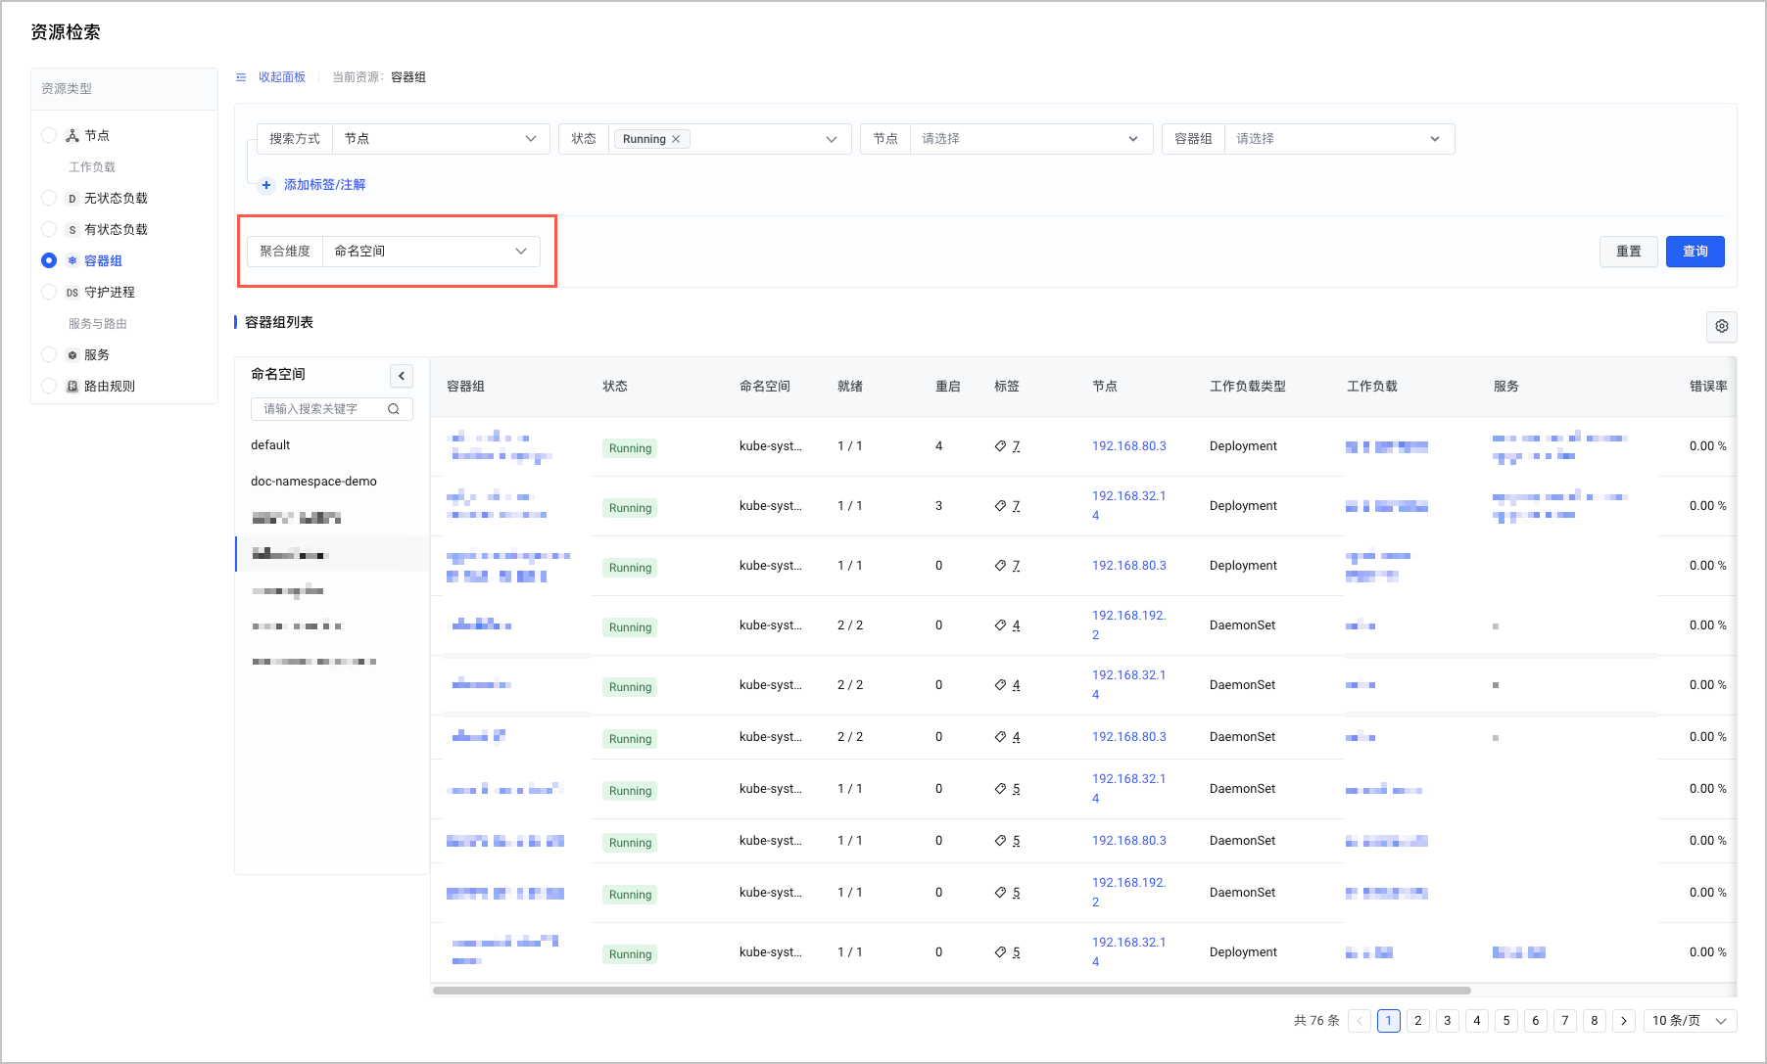The height and width of the screenshot is (1064, 1767).
Task: Select the 节点 resource type radio
Action: click(x=49, y=135)
